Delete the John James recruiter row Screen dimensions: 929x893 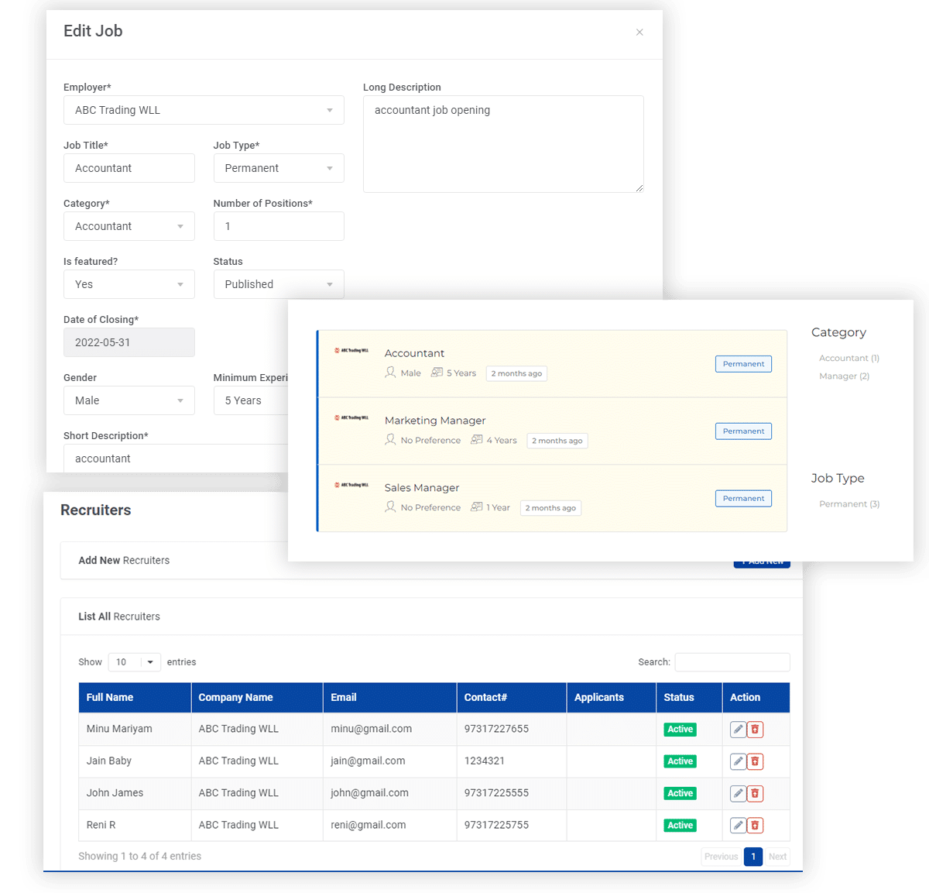point(756,793)
